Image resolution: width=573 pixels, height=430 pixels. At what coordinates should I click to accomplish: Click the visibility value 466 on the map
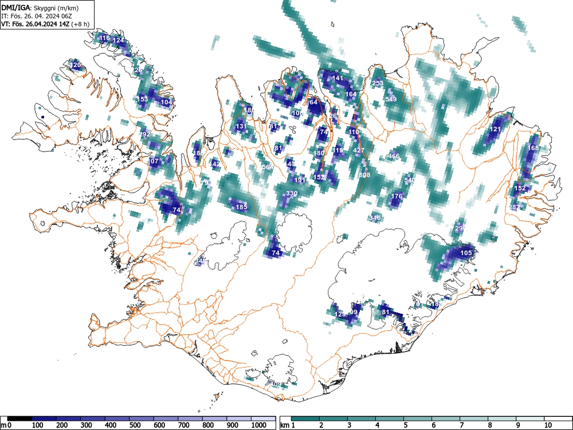pyautogui.click(x=394, y=156)
